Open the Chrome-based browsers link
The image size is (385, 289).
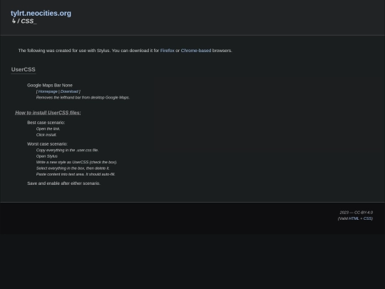(x=196, y=51)
